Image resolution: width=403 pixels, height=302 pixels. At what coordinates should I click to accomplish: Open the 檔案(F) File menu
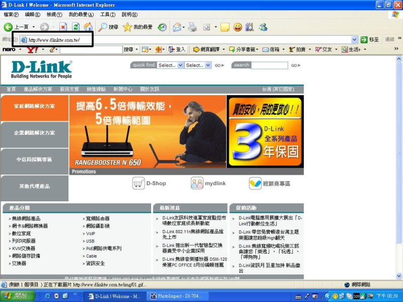pyautogui.click(x=11, y=15)
